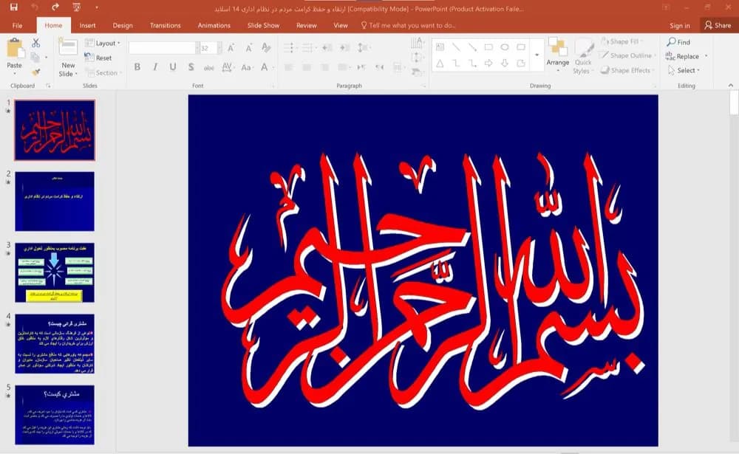Expand the shapes gallery More arrow
The image size is (739, 454).
click(537, 55)
